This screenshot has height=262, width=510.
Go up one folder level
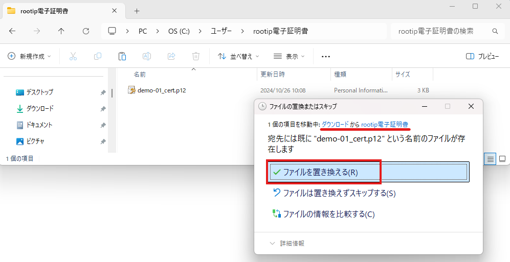point(61,31)
